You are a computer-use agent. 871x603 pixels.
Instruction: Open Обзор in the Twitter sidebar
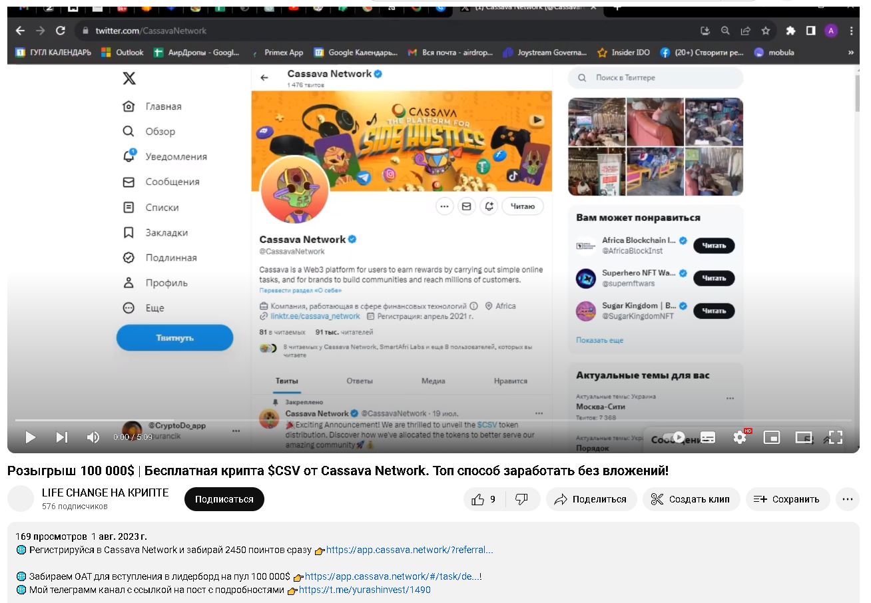(149, 132)
